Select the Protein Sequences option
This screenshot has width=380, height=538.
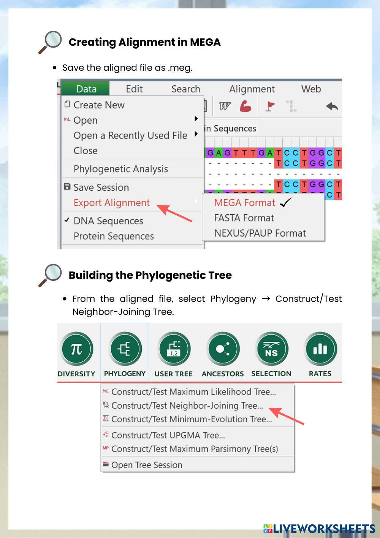114,236
